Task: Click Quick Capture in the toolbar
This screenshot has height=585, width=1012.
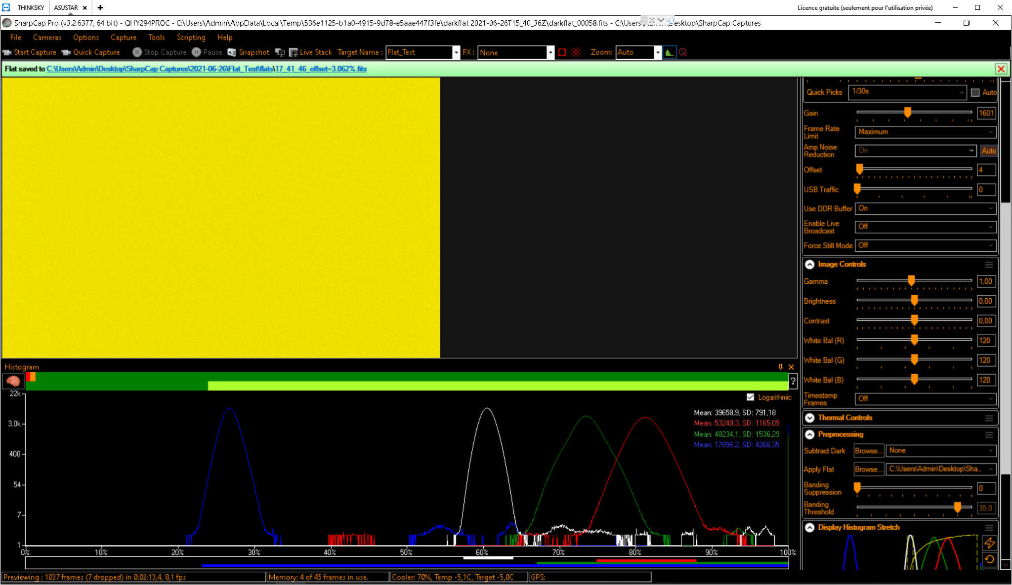Action: [x=91, y=52]
